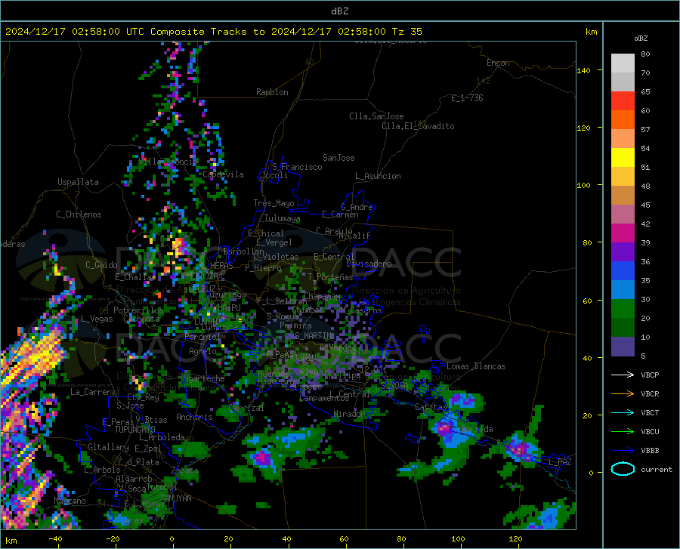Click the green VBCU arrow legend icon
The width and height of the screenshot is (680, 549).
pos(623,432)
